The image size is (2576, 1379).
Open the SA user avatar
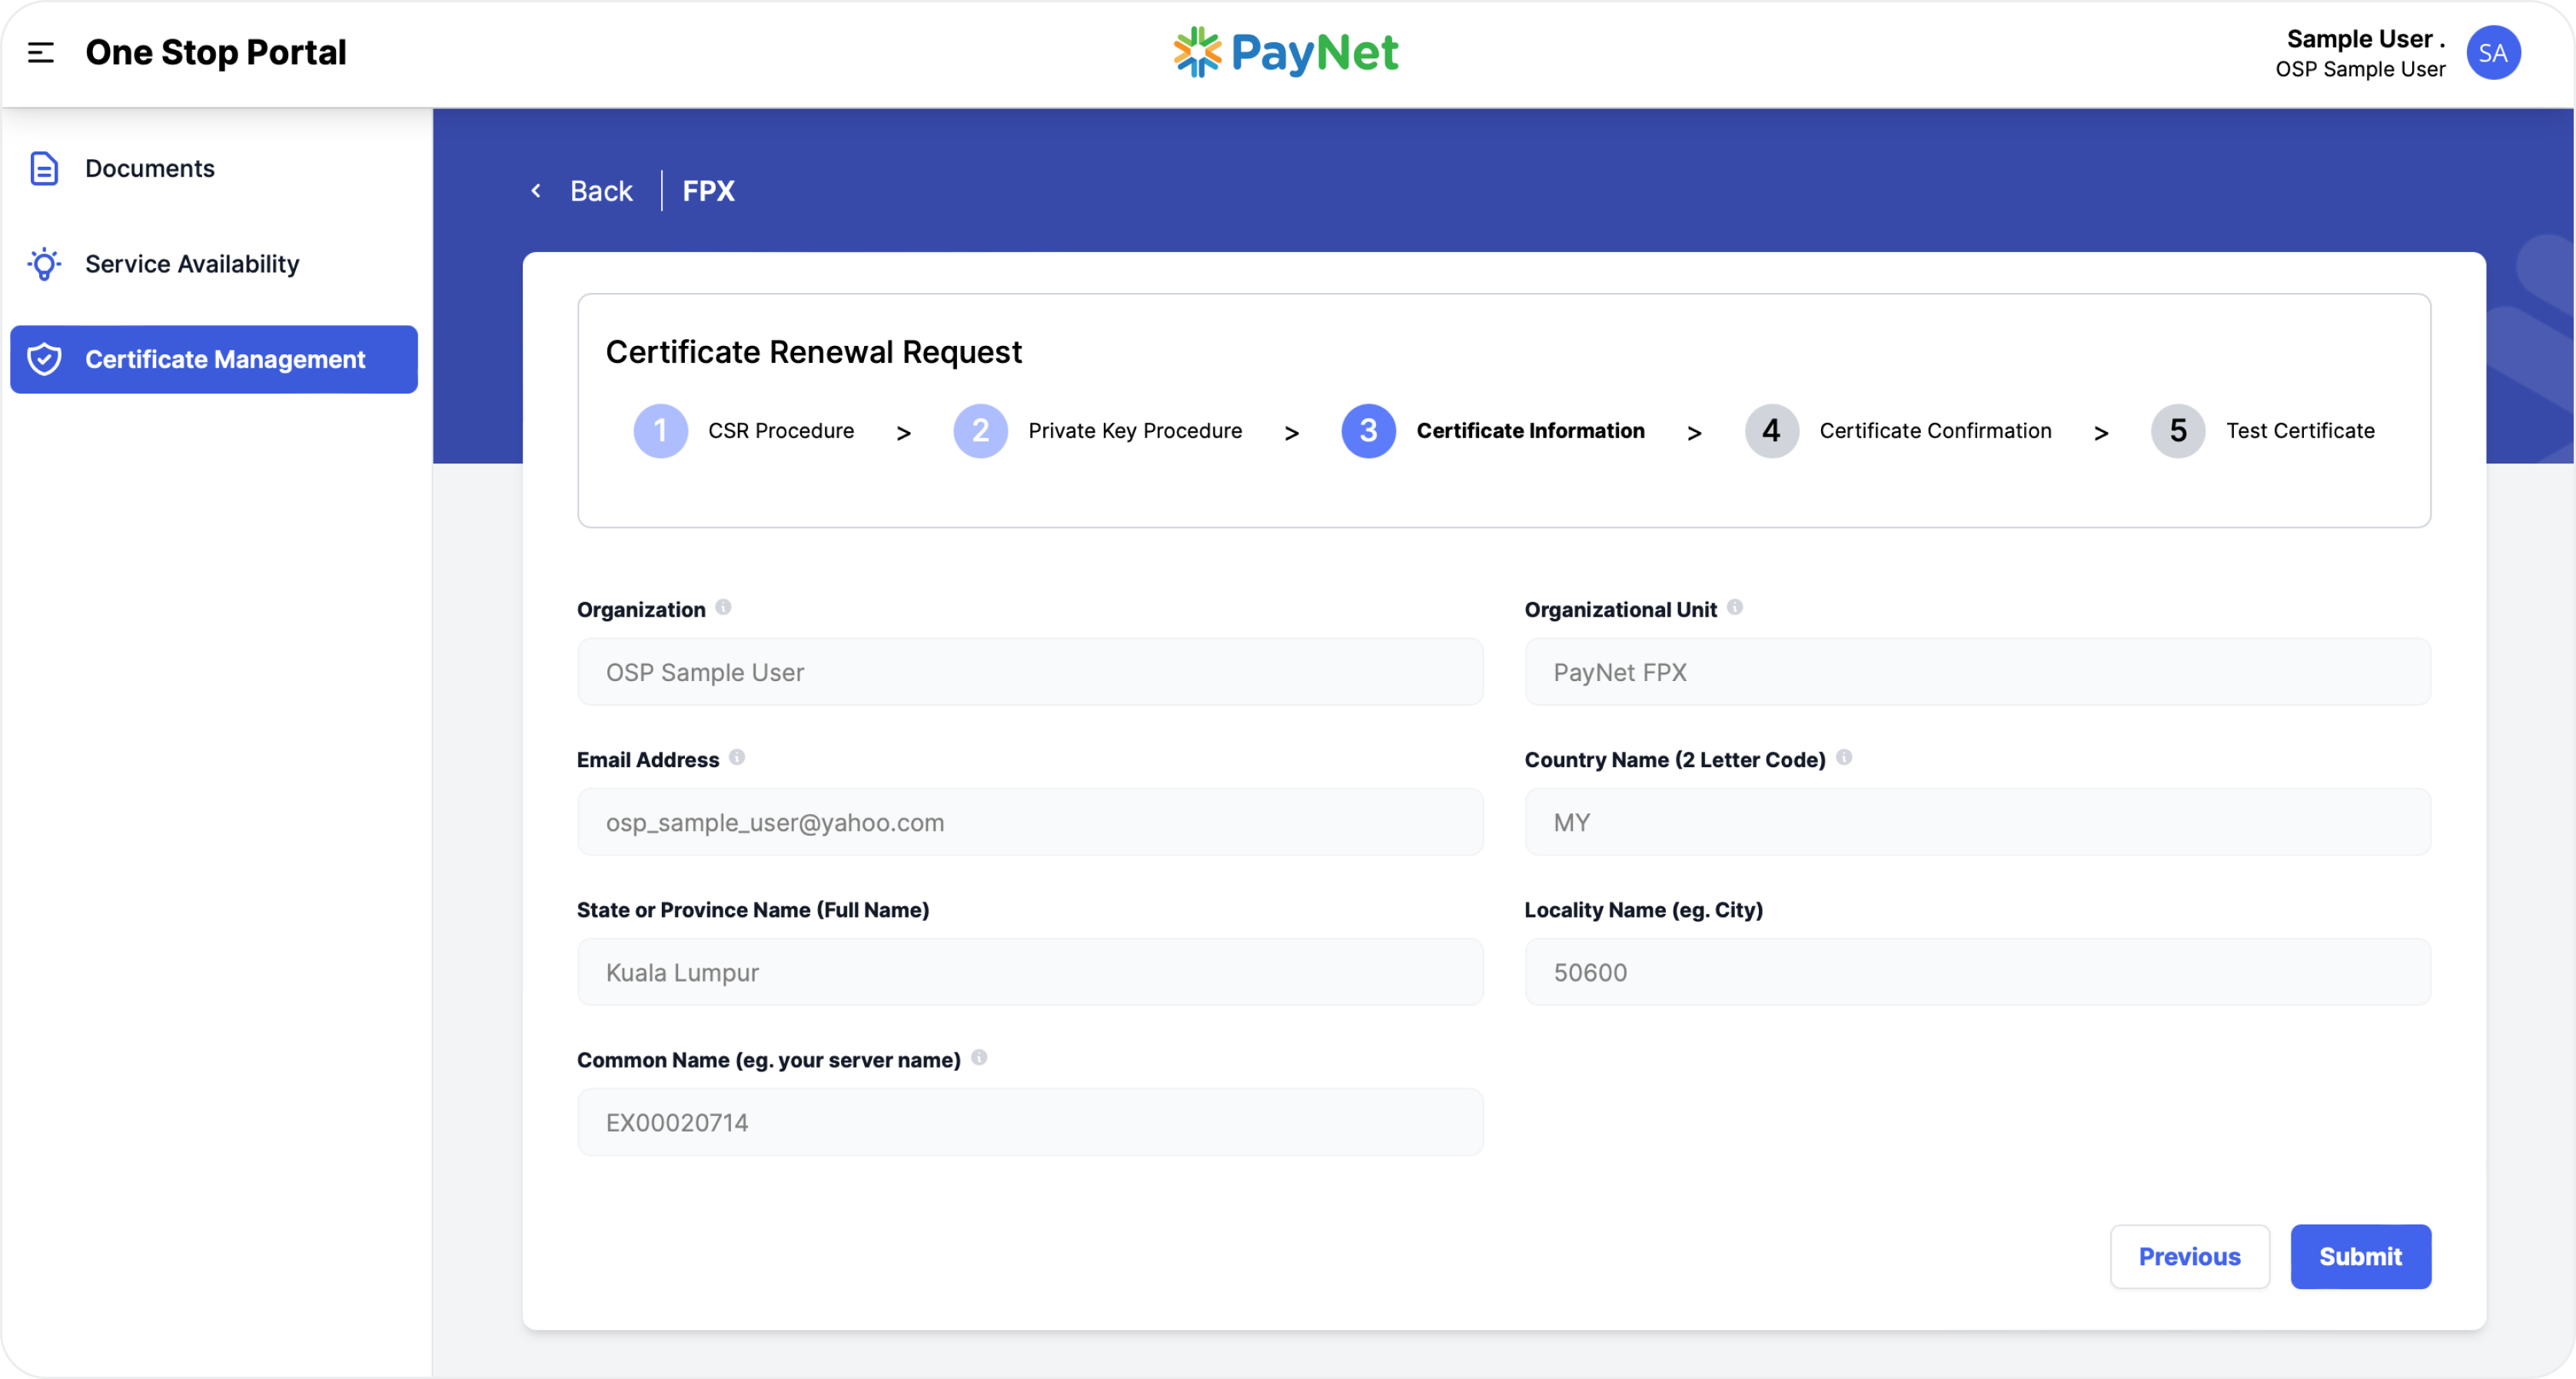pyautogui.click(x=2493, y=53)
